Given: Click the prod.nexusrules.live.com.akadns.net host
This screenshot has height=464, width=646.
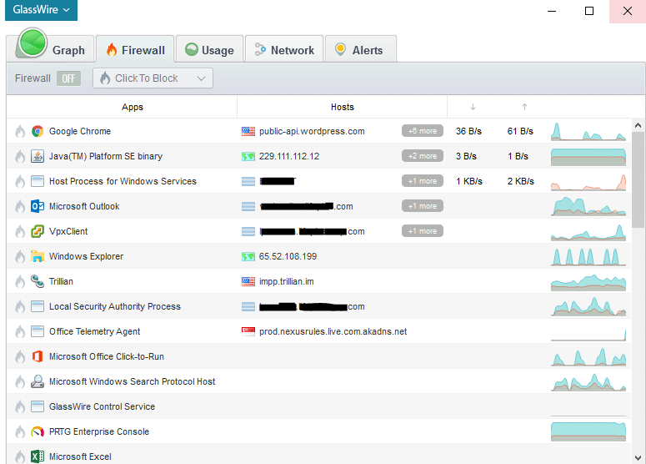Looking at the screenshot, I should coord(333,331).
